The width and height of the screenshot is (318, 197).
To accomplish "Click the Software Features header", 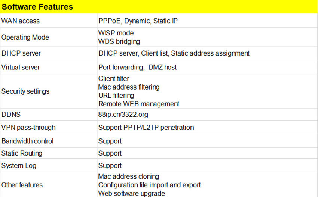I will (37, 7).
